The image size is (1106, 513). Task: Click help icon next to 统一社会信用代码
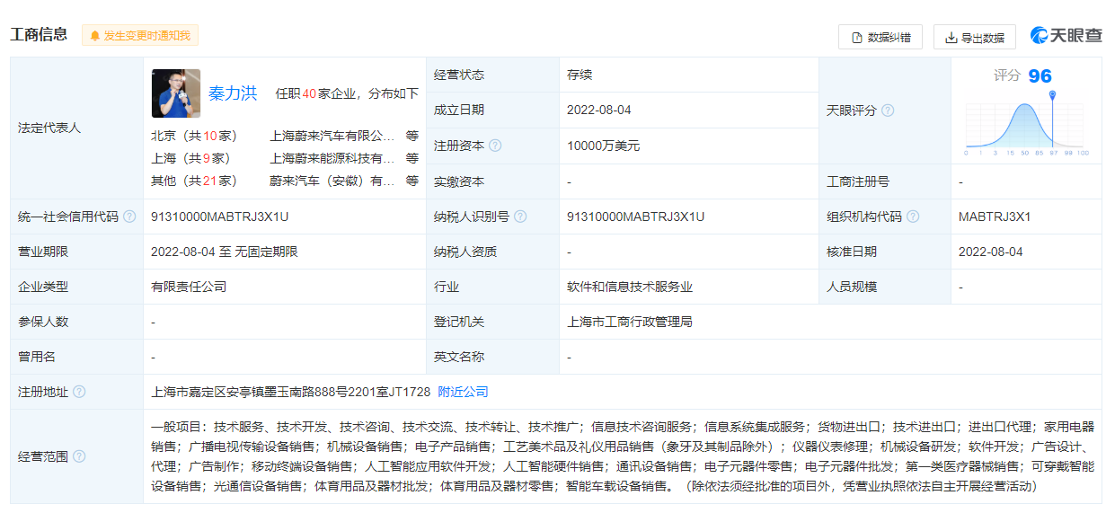point(129,217)
